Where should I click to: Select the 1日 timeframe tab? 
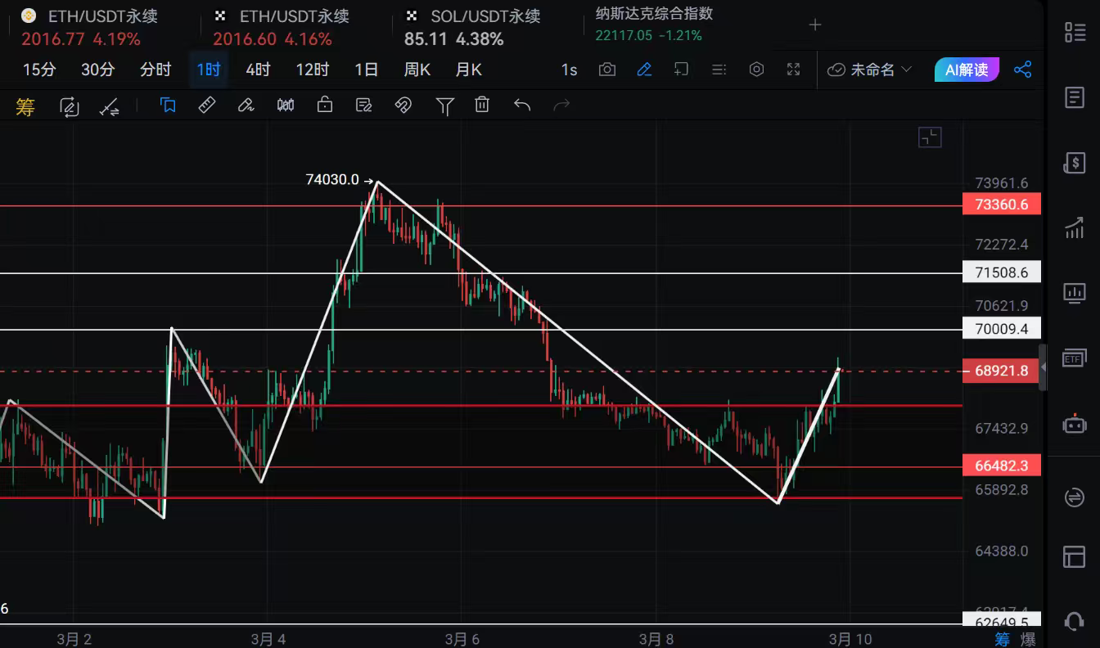(366, 70)
